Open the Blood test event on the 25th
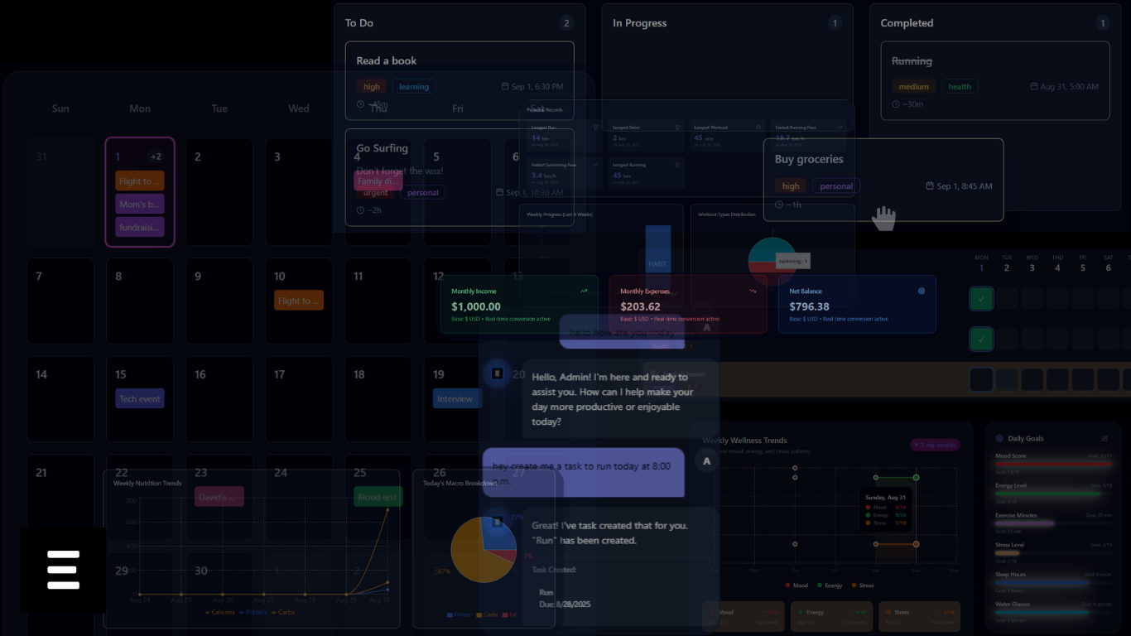The width and height of the screenshot is (1131, 636). [x=378, y=497]
